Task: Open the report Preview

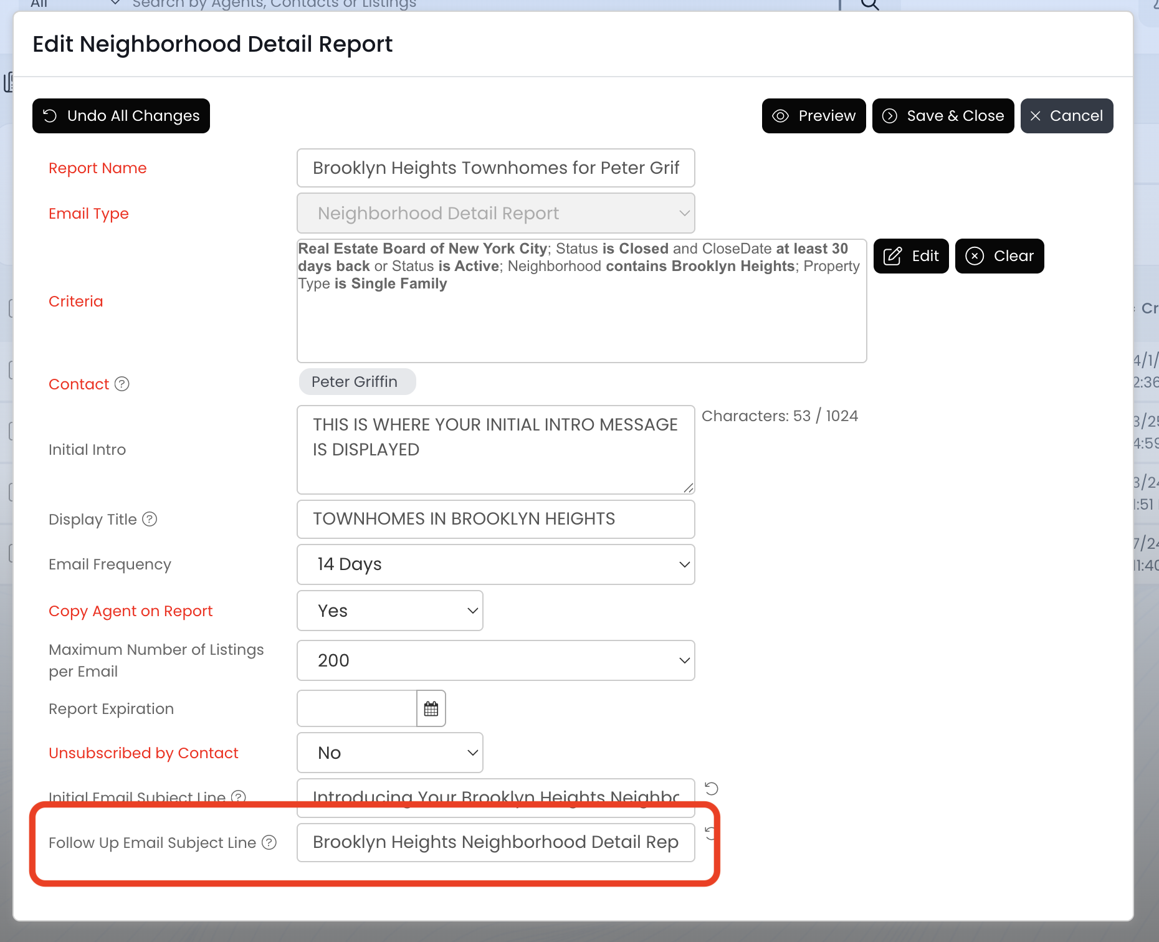Action: click(x=814, y=116)
